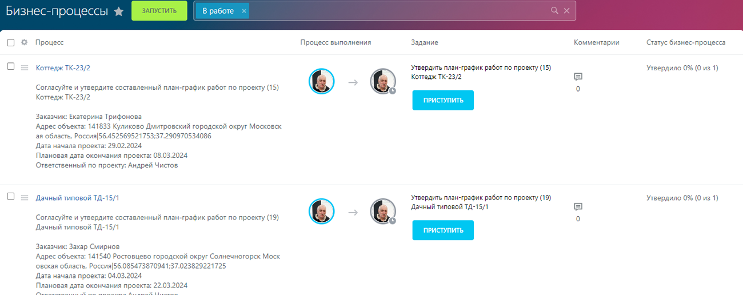Select the Коттедж ТК-23/2 row checkbox
The width and height of the screenshot is (743, 295).
click(x=11, y=66)
